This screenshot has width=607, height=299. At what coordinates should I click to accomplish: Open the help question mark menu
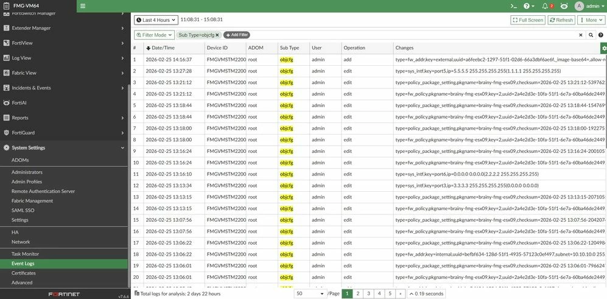pyautogui.click(x=528, y=6)
